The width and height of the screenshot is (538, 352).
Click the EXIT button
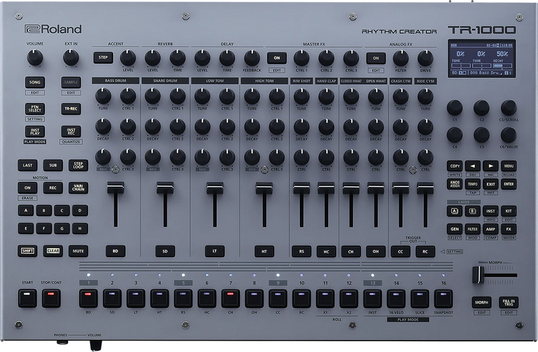tap(491, 184)
